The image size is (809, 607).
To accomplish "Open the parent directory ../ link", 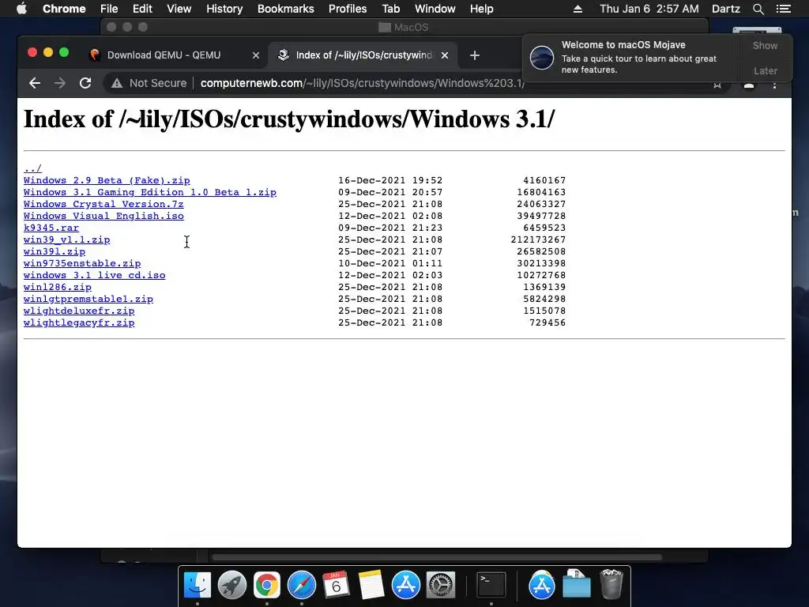I will pos(32,169).
